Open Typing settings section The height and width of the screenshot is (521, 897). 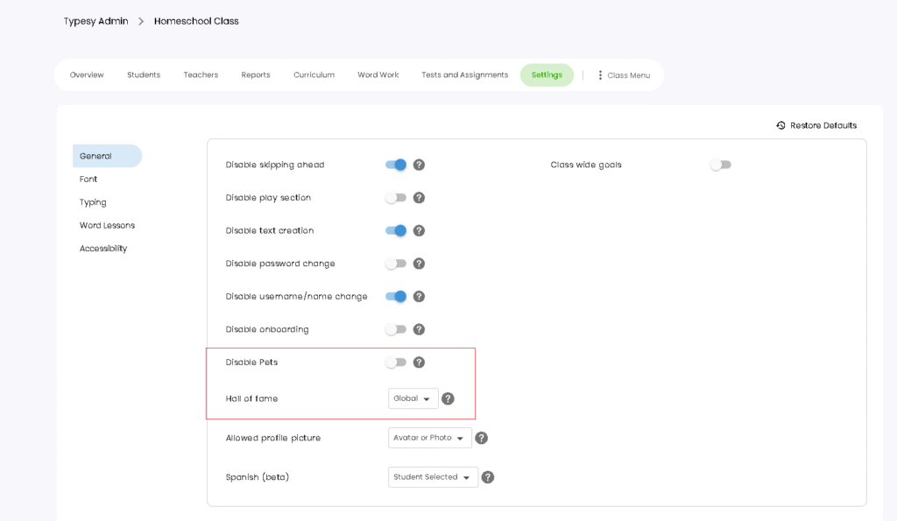pyautogui.click(x=93, y=202)
